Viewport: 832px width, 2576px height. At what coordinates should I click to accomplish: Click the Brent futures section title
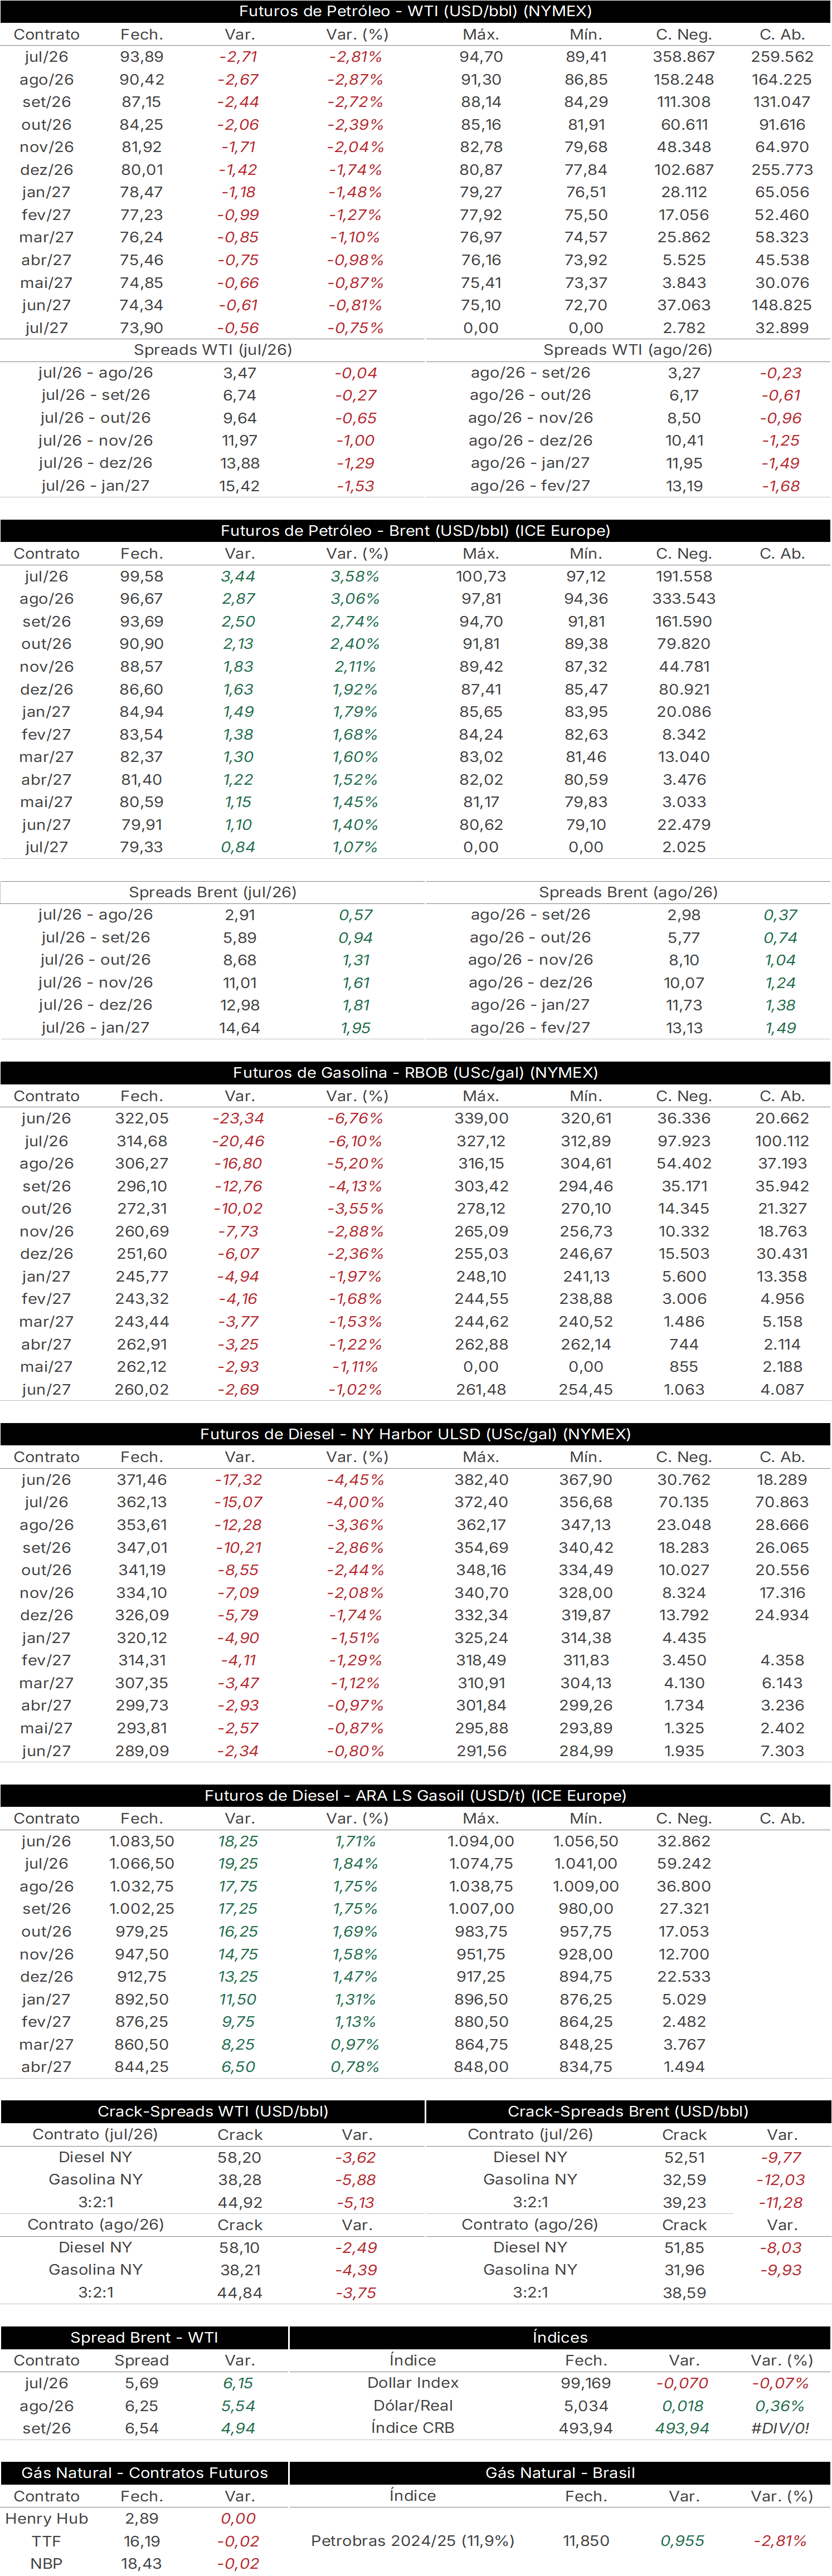tap(415, 531)
